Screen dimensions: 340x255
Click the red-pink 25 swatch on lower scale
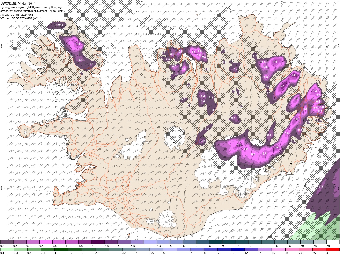pyautogui.click(x=320, y=249)
